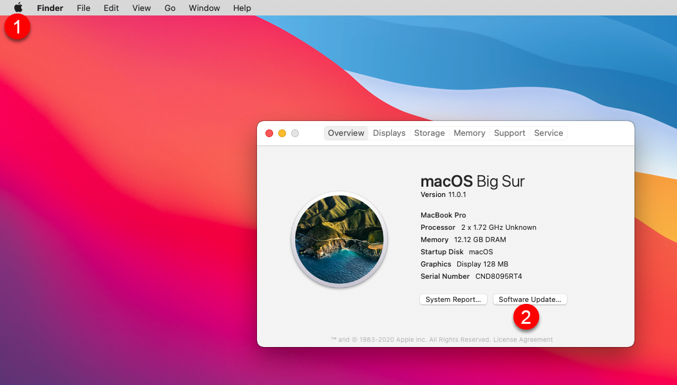This screenshot has height=385, width=677.
Task: Click the serial number CND8095RT4
Action: point(499,276)
